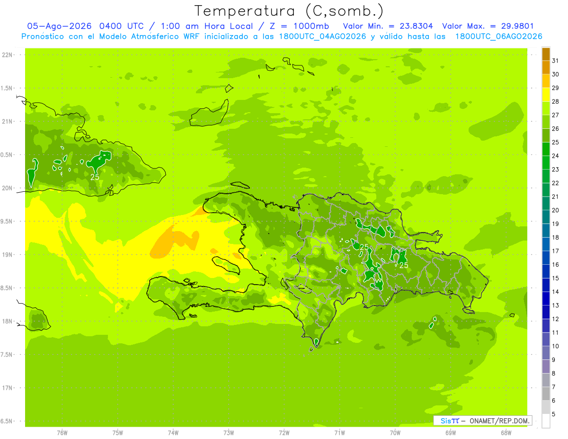
Task: Click the '75W' longitude label
Action: [x=118, y=433]
